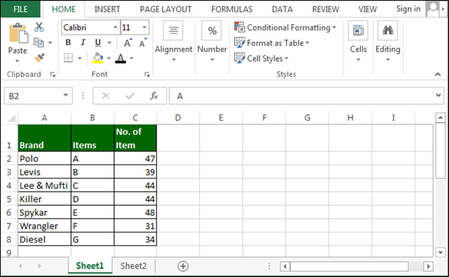The width and height of the screenshot is (449, 277).
Task: Switch to the INSERT tab
Action: (x=107, y=9)
